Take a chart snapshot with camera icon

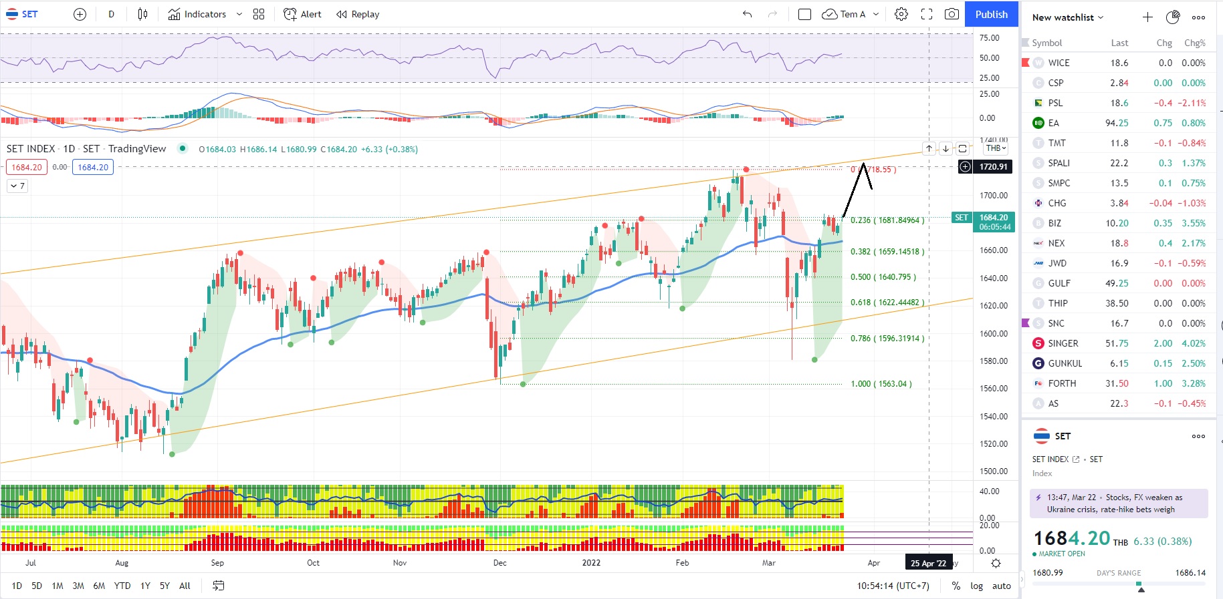[x=952, y=14]
